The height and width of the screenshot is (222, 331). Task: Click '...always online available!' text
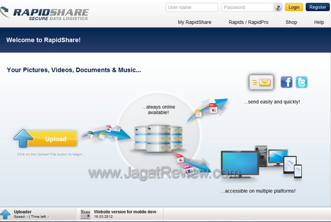coord(158,110)
